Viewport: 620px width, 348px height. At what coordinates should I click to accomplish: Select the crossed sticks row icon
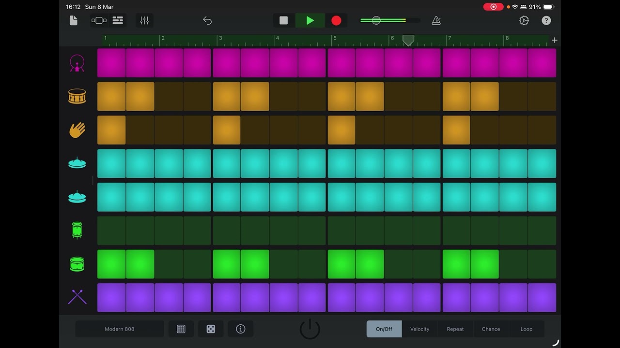77,297
